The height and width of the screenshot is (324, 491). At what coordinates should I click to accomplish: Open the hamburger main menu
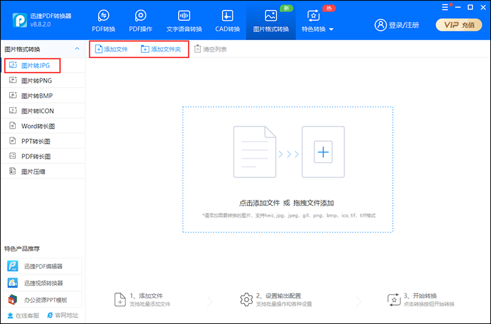pos(445,7)
